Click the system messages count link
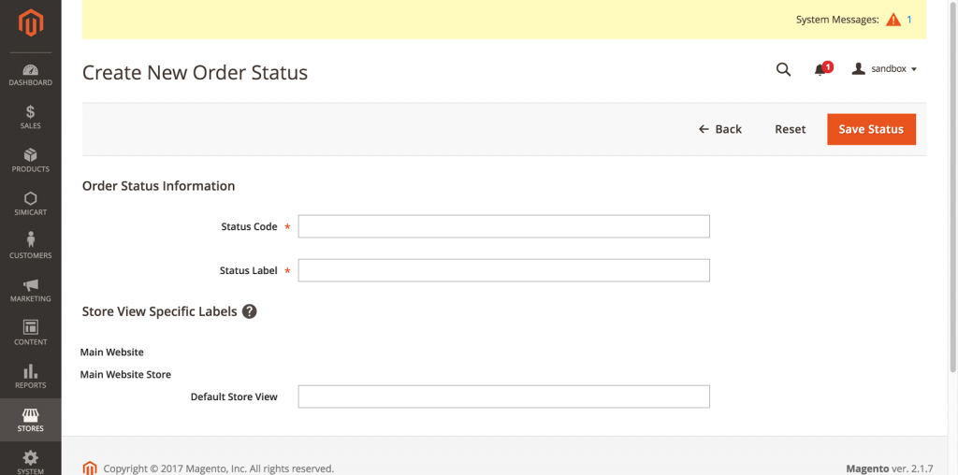The height and width of the screenshot is (475, 958). [909, 20]
